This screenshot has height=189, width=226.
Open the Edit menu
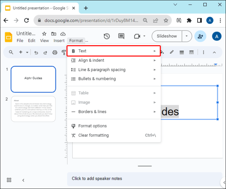tap(31, 41)
